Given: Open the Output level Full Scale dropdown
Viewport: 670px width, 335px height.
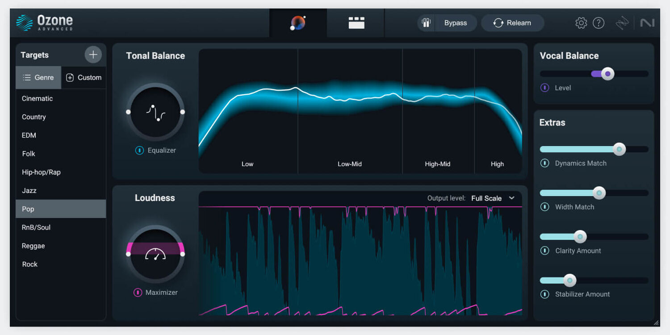Looking at the screenshot, I should coord(493,198).
